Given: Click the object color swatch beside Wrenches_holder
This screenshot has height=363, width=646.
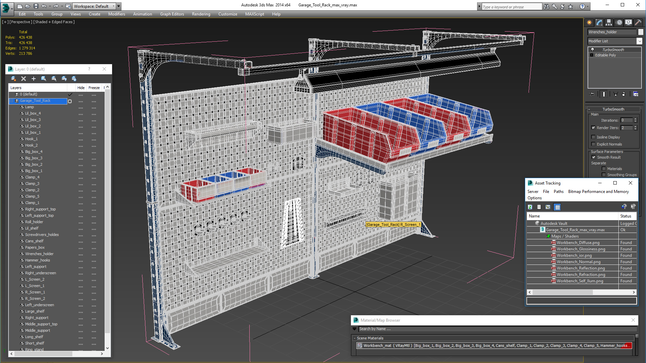Looking at the screenshot, I should (641, 32).
